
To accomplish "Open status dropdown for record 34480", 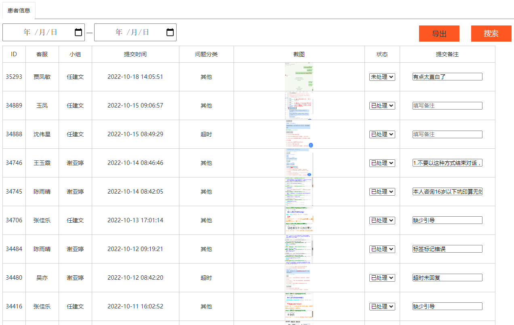I will tap(382, 278).
